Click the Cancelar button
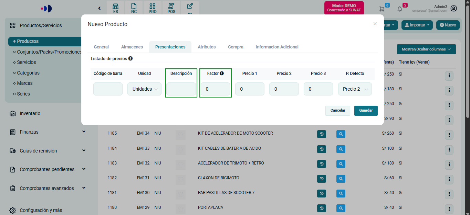The image size is (470, 215). (x=338, y=111)
